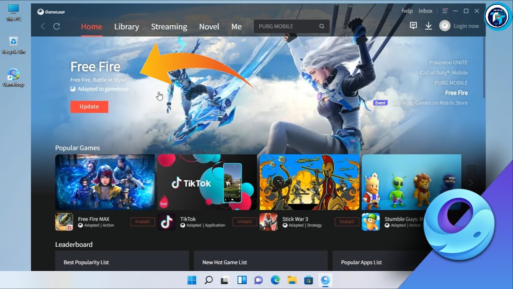Install Stick War 3
The height and width of the screenshot is (289, 513).
[347, 222]
